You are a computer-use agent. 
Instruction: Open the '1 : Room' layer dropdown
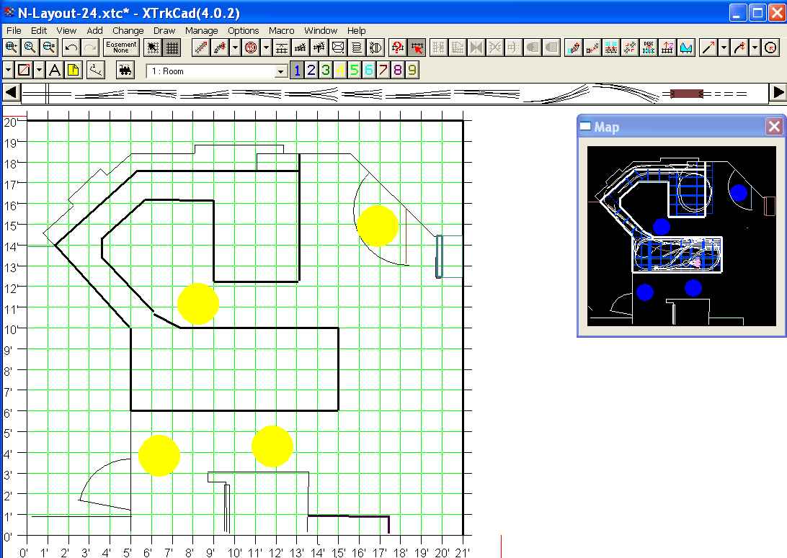(x=281, y=71)
